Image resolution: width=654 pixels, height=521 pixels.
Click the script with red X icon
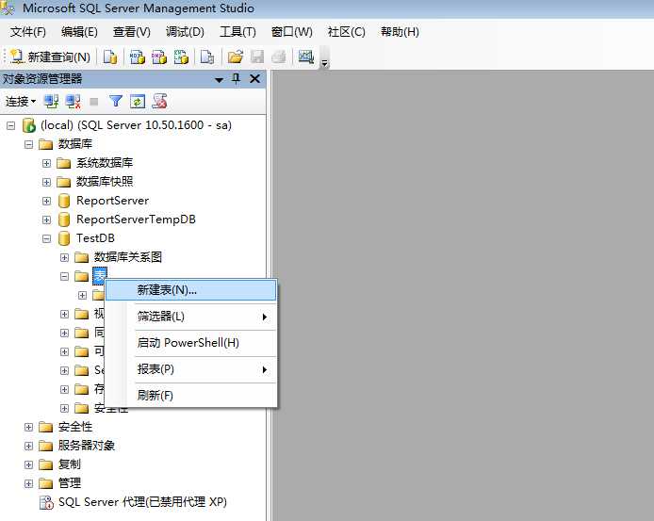(x=159, y=102)
